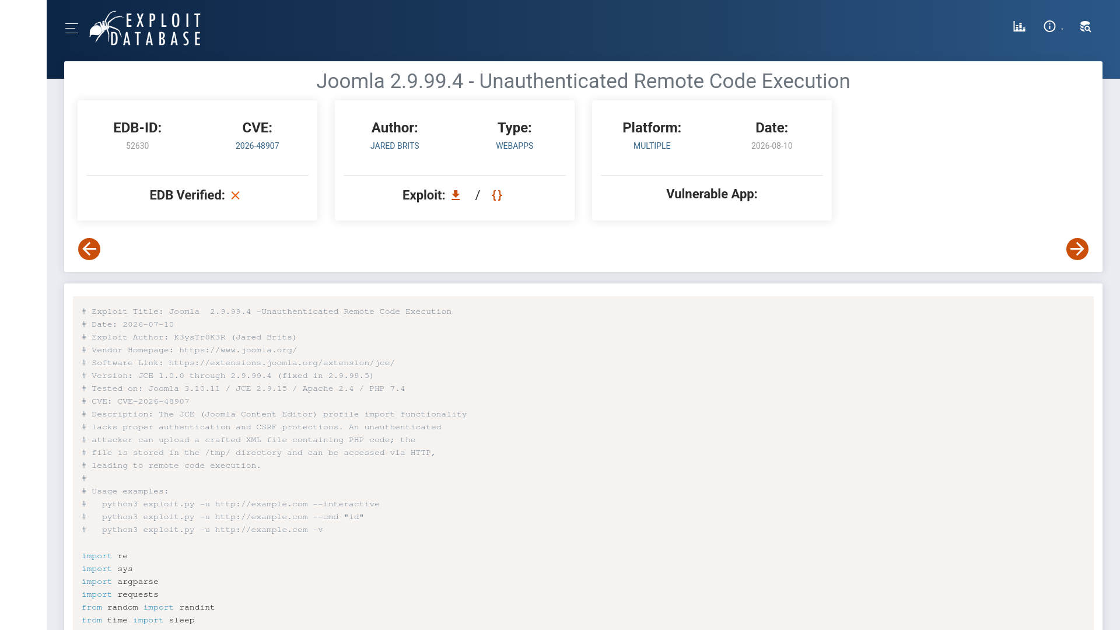View raw exploit code braces icon

[x=497, y=195]
